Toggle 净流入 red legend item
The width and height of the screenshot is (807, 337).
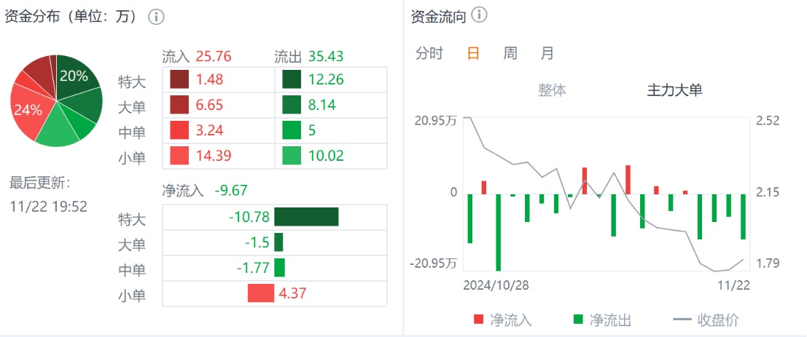tap(503, 319)
